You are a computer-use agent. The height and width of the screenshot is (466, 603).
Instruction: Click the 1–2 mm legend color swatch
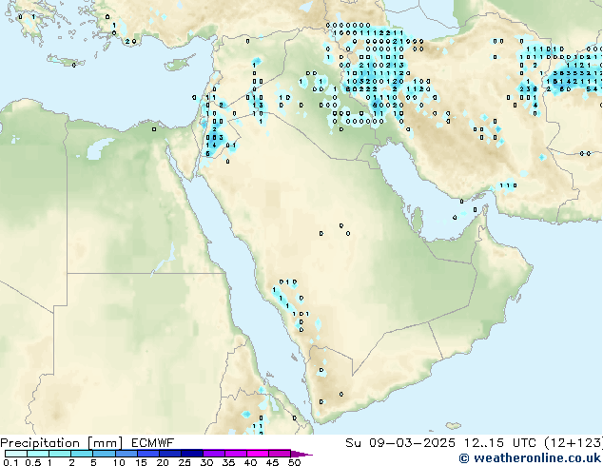click(60, 454)
